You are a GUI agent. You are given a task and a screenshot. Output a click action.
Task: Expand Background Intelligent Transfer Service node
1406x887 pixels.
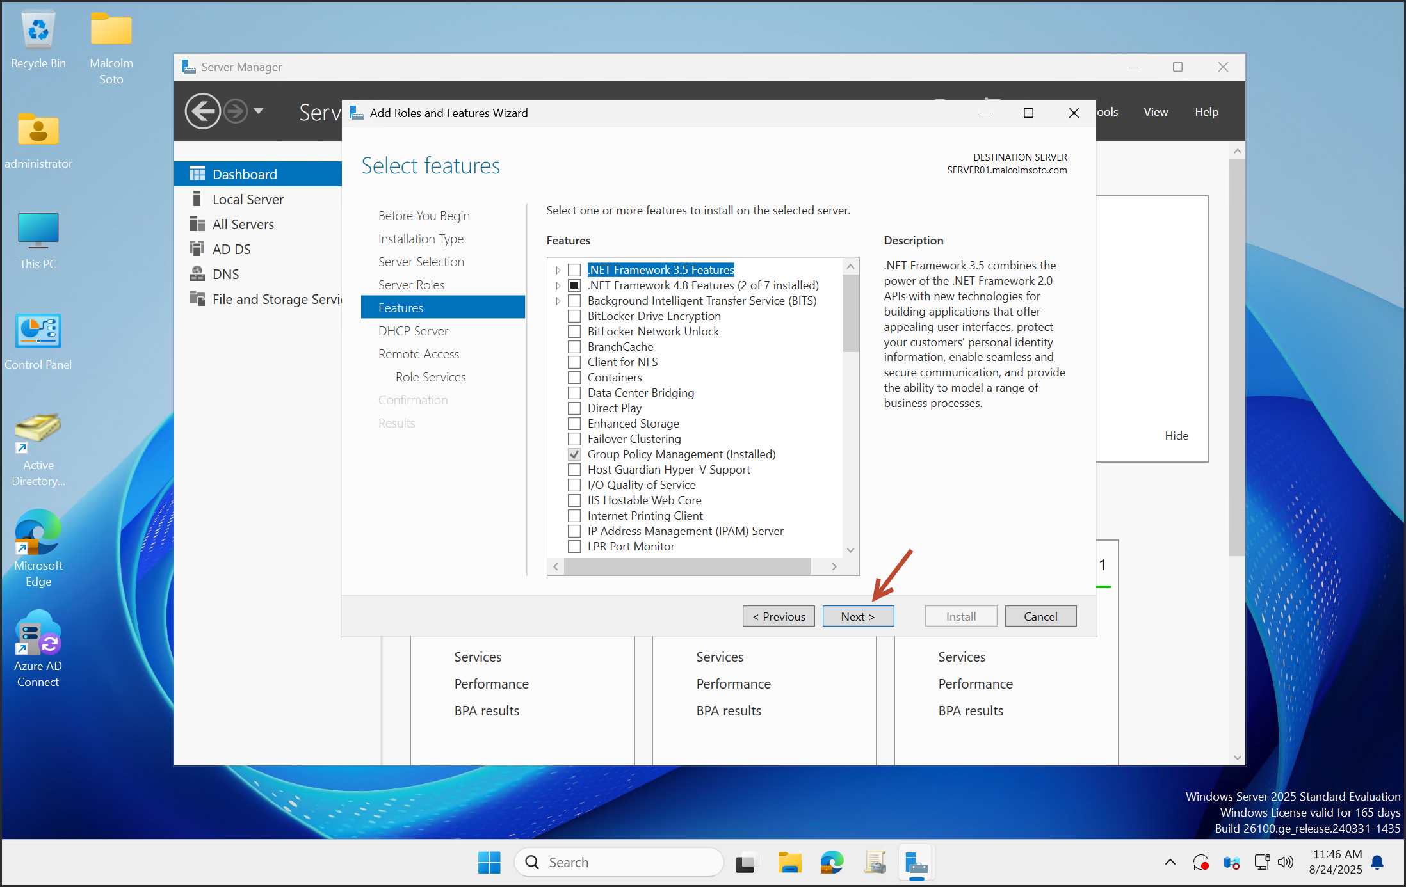tap(558, 301)
